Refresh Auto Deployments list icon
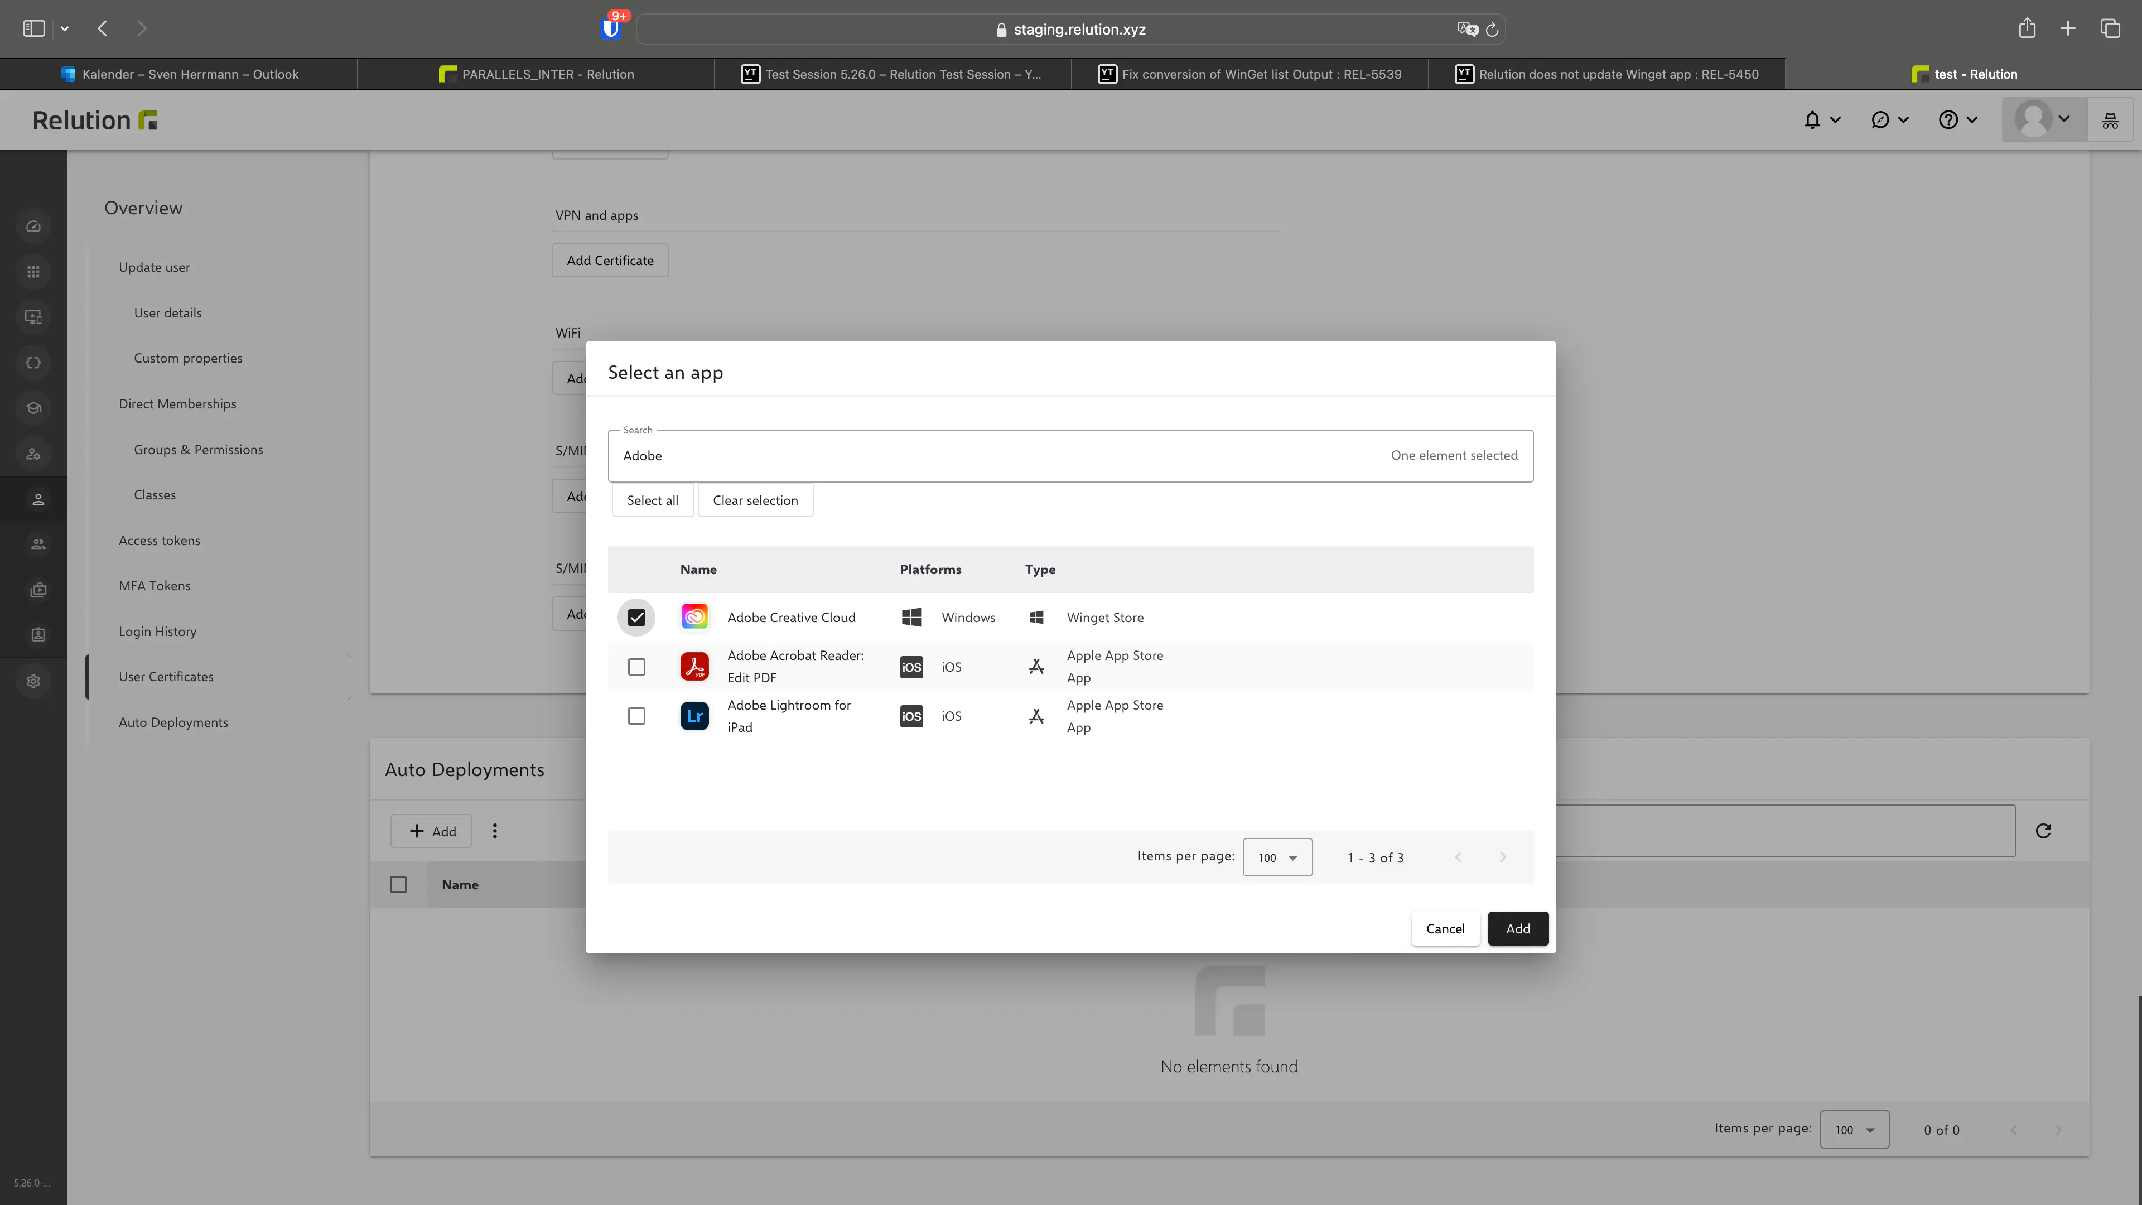Viewport: 2142px width, 1205px height. [2043, 830]
